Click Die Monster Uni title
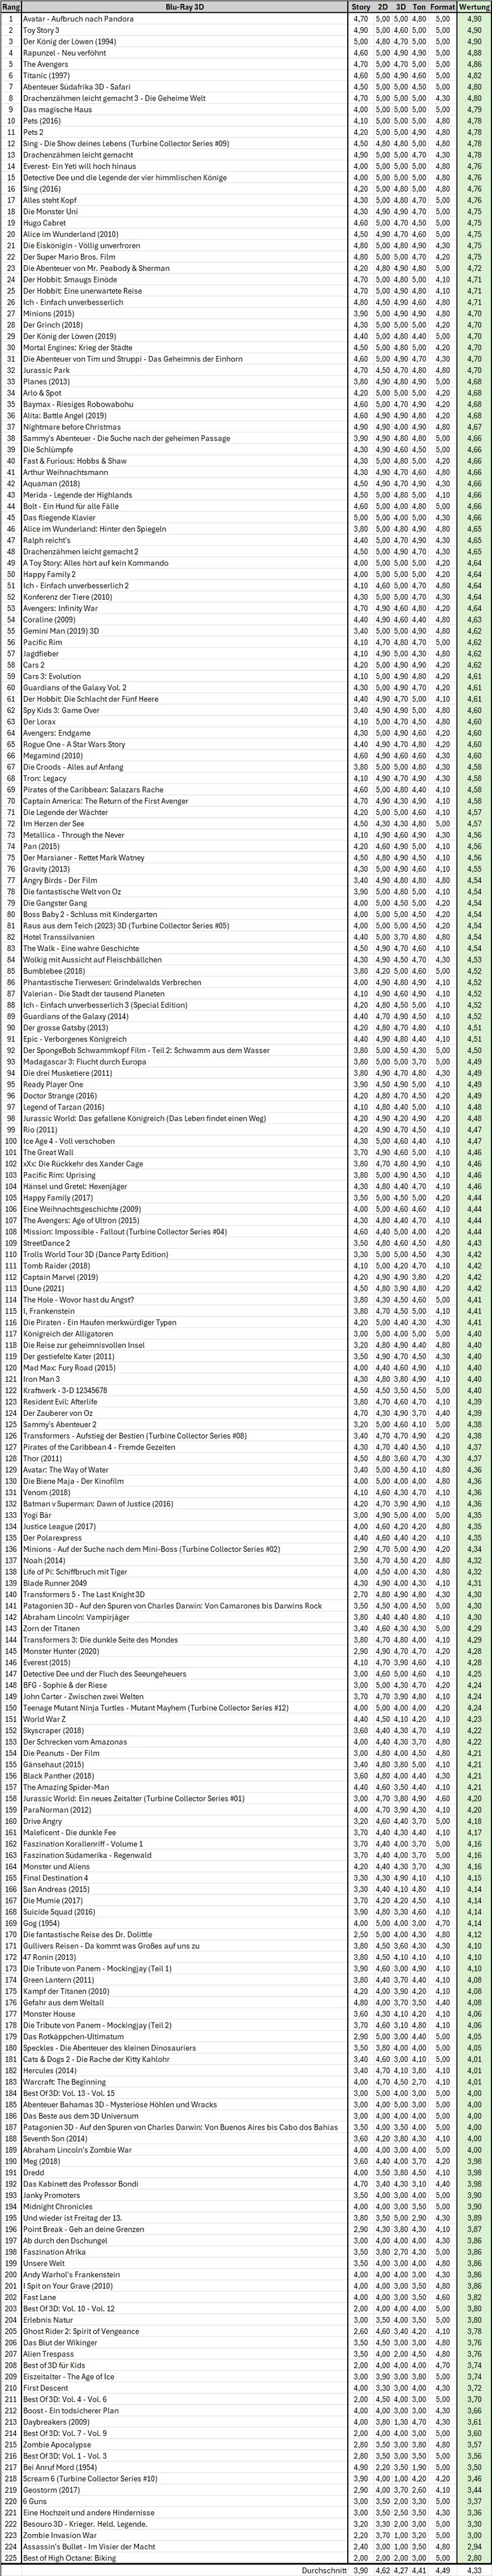 [50, 211]
